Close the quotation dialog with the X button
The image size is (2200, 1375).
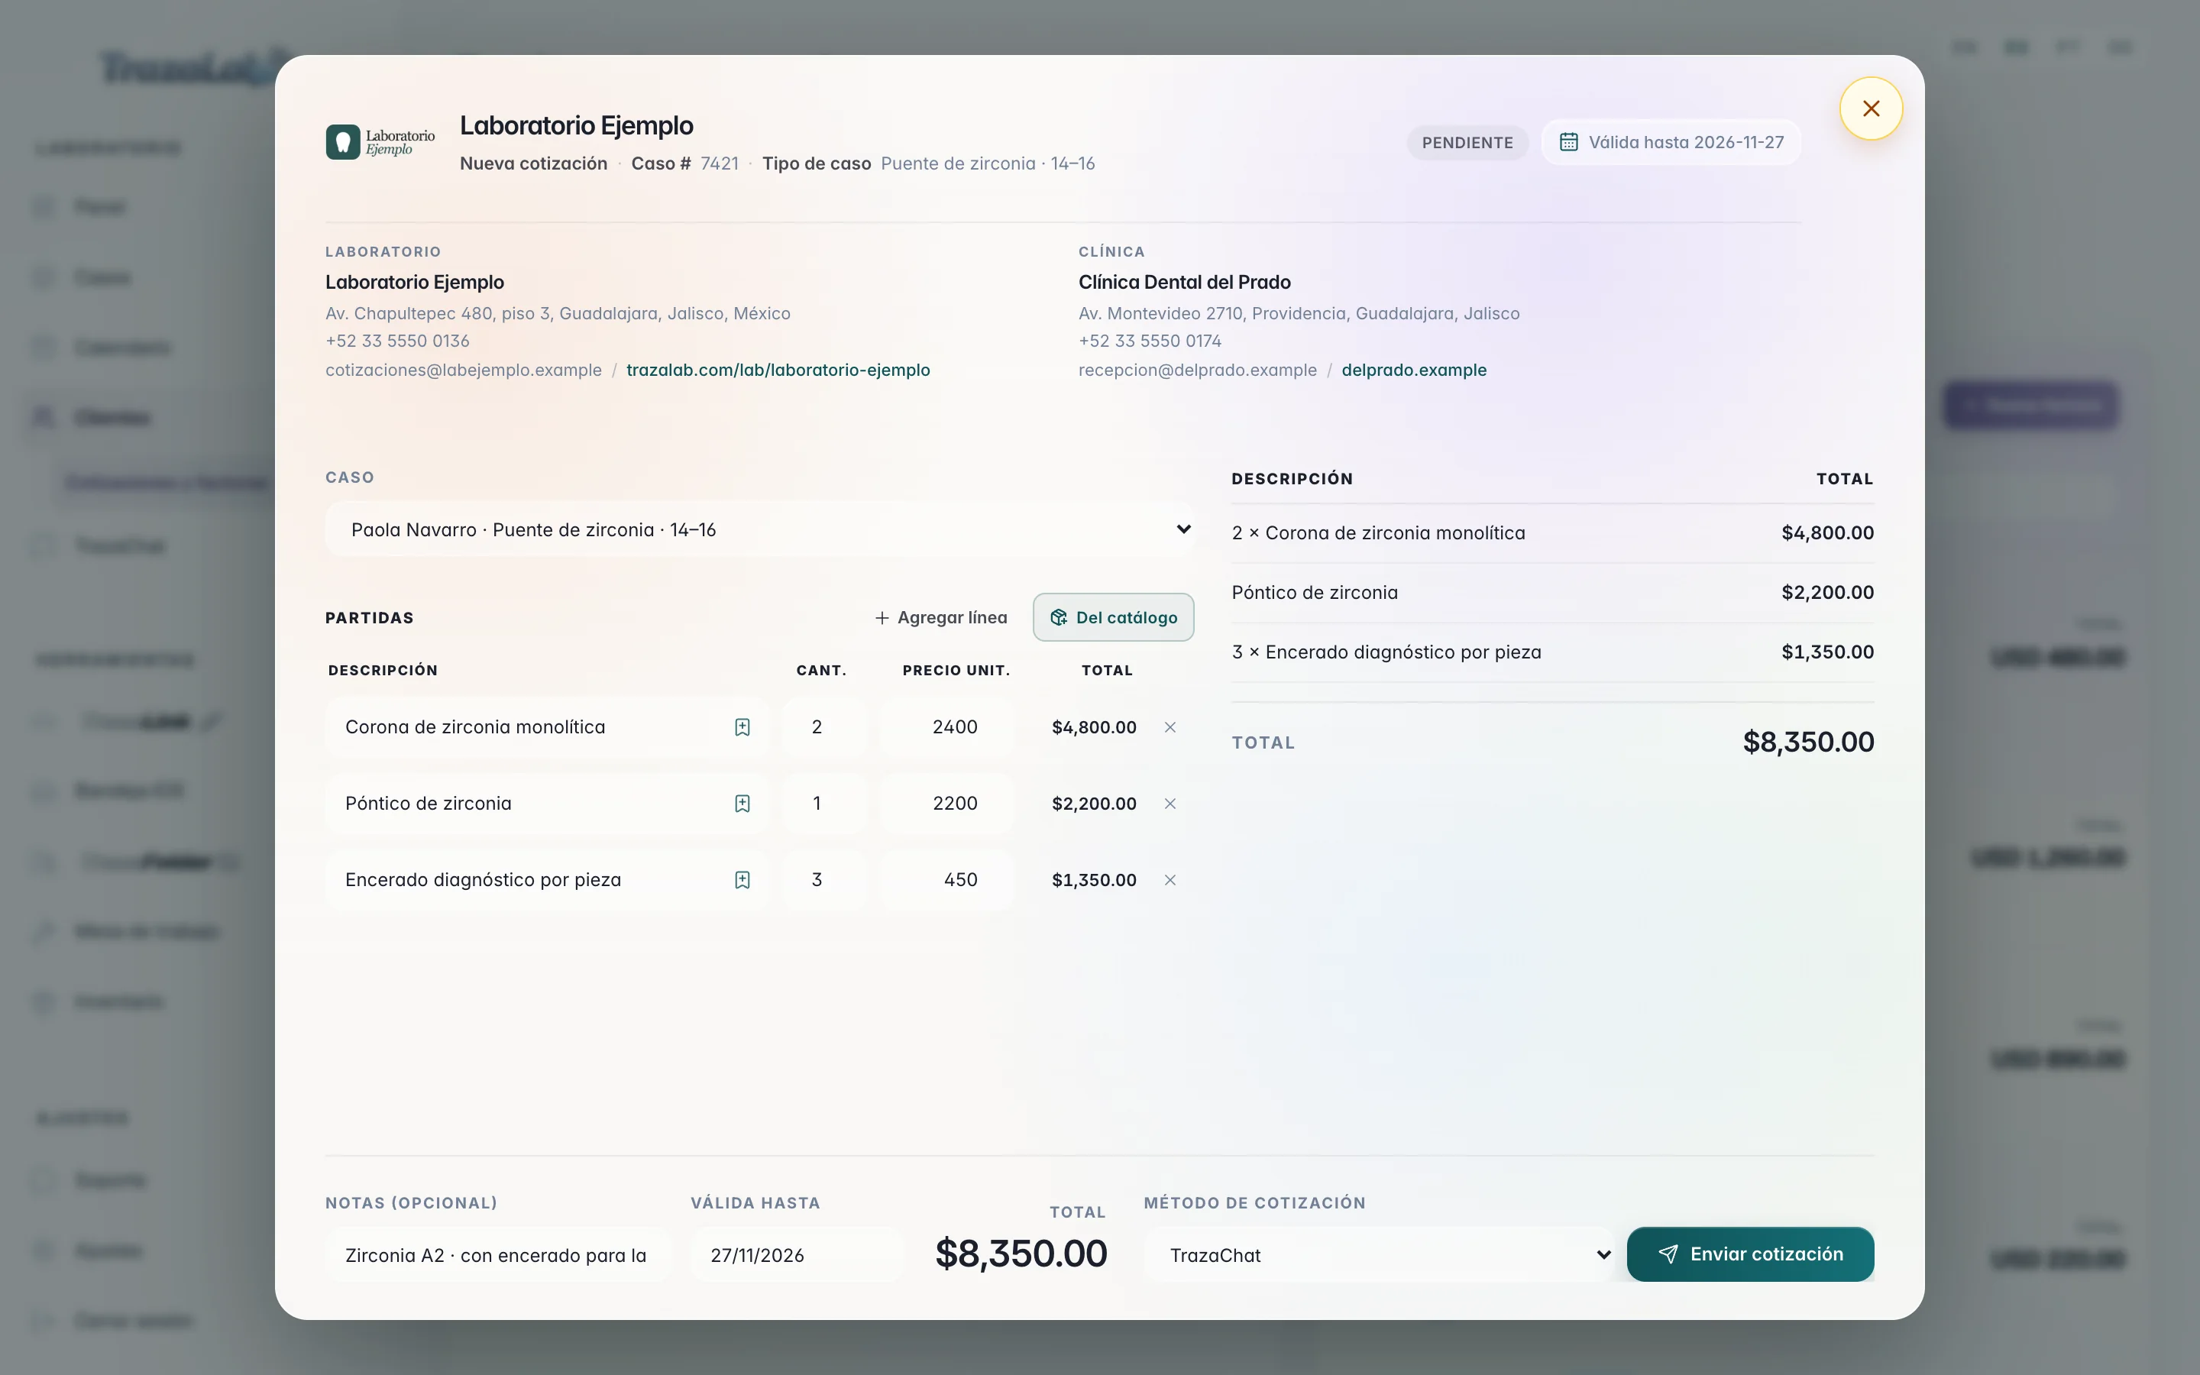[1870, 109]
